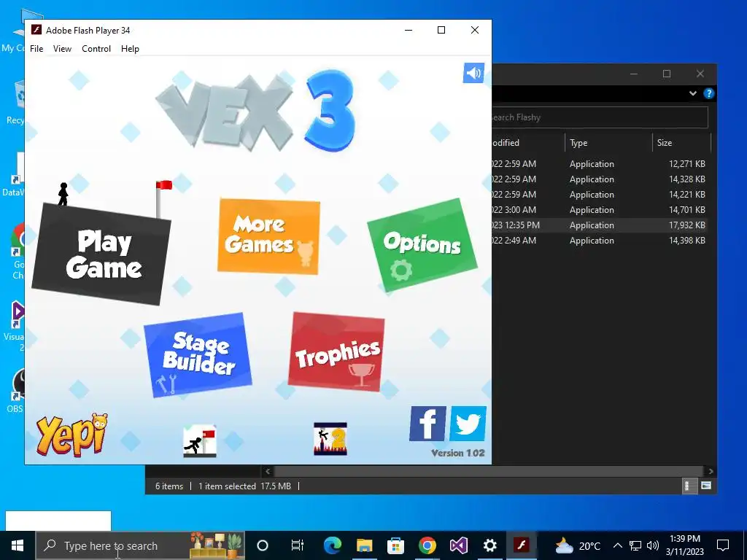Open the View menu in Flash Player
747x560 pixels.
63,49
